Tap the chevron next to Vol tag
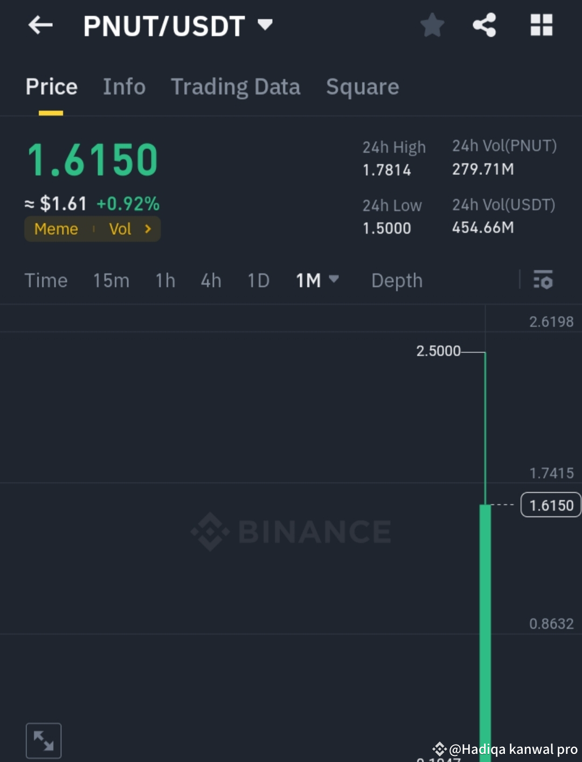Image resolution: width=582 pixels, height=762 pixels. 148,229
